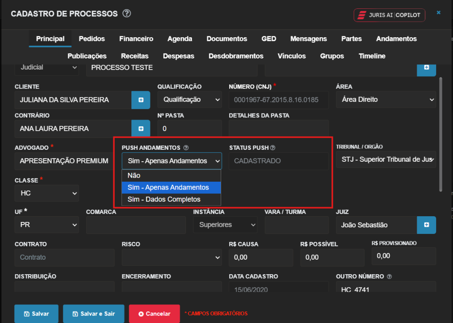Click the Data Cadastro field

coord(279,287)
